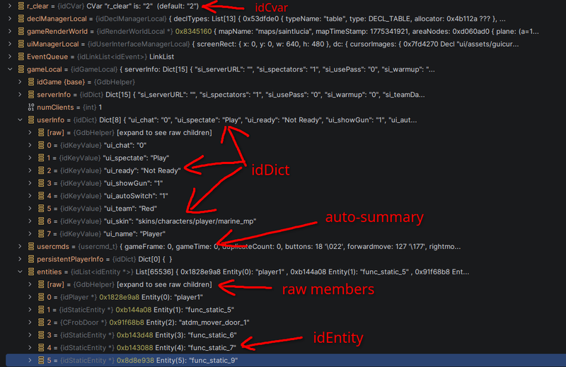The width and height of the screenshot is (566, 367).
Task: Click the ui_name entry icon
Action: tap(41, 234)
